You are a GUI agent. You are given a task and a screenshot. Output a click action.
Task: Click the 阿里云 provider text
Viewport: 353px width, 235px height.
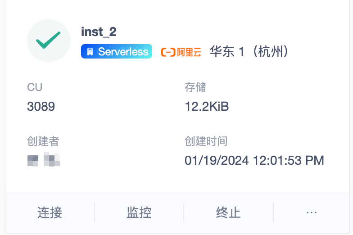coord(189,52)
